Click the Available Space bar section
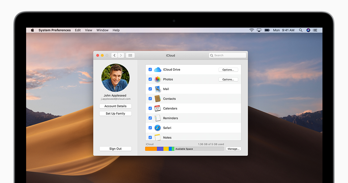348x183 pixels. (x=199, y=149)
